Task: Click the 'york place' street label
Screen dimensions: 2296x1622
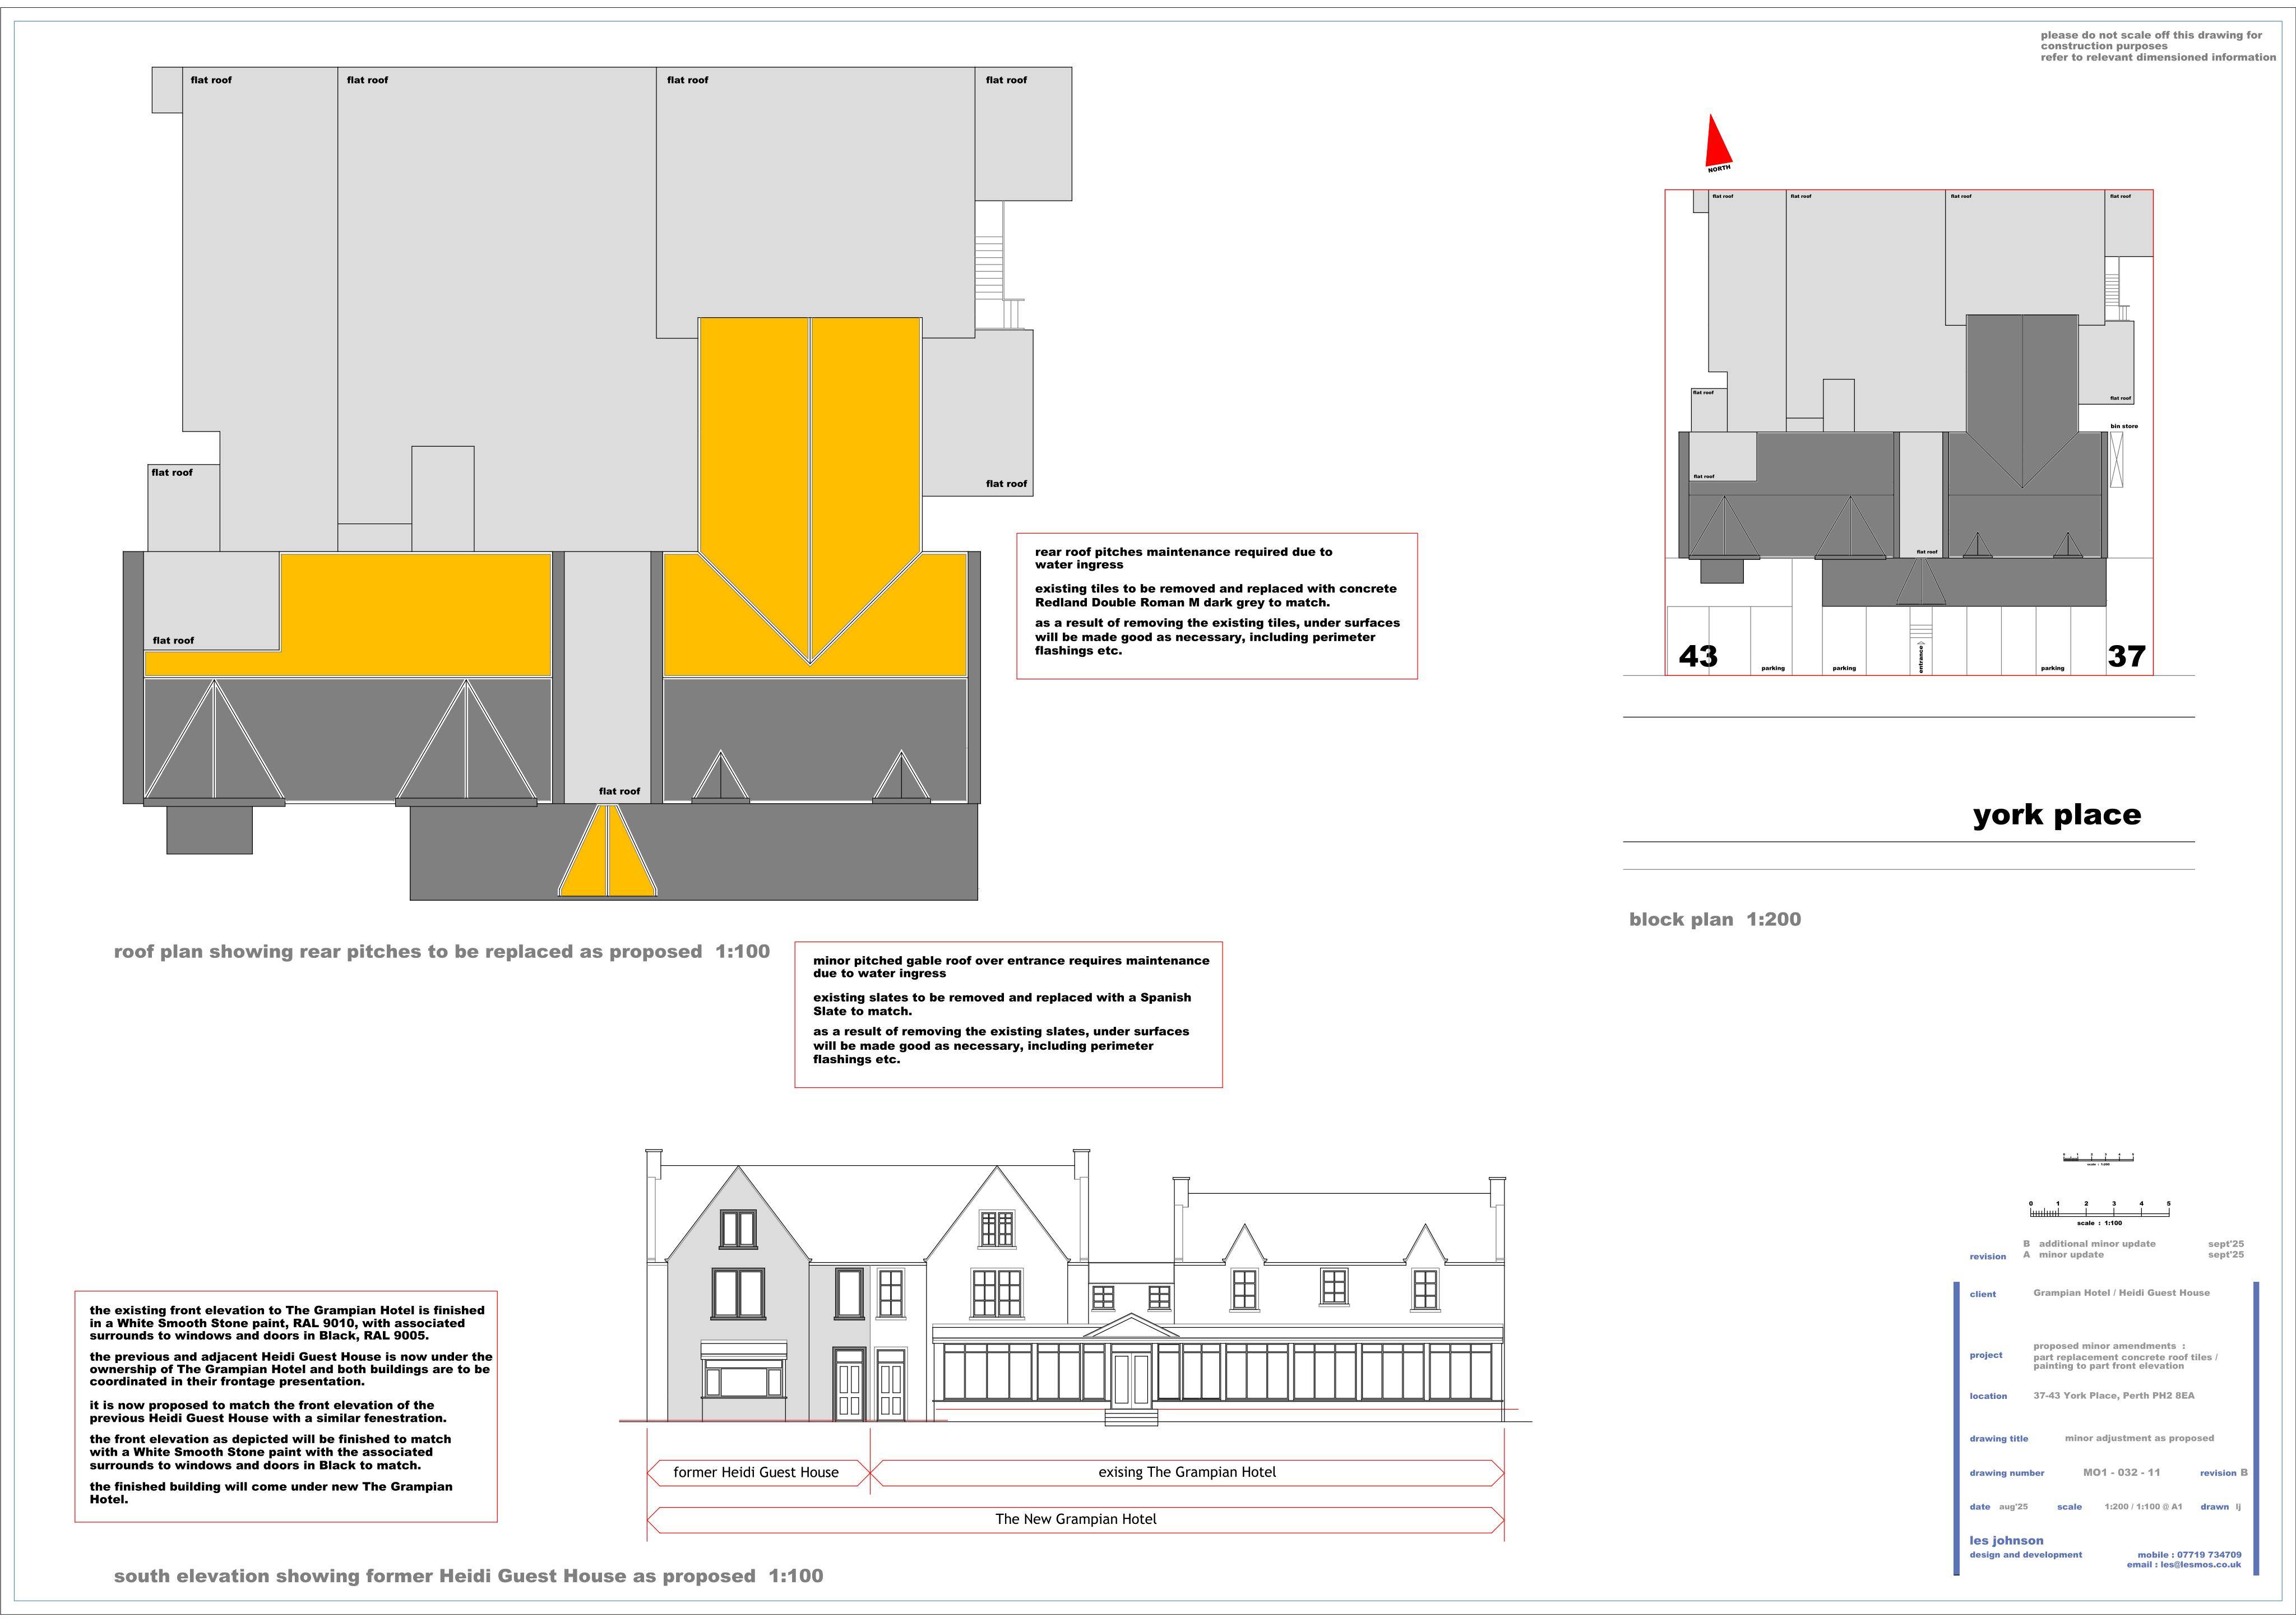Action: click(x=2057, y=815)
